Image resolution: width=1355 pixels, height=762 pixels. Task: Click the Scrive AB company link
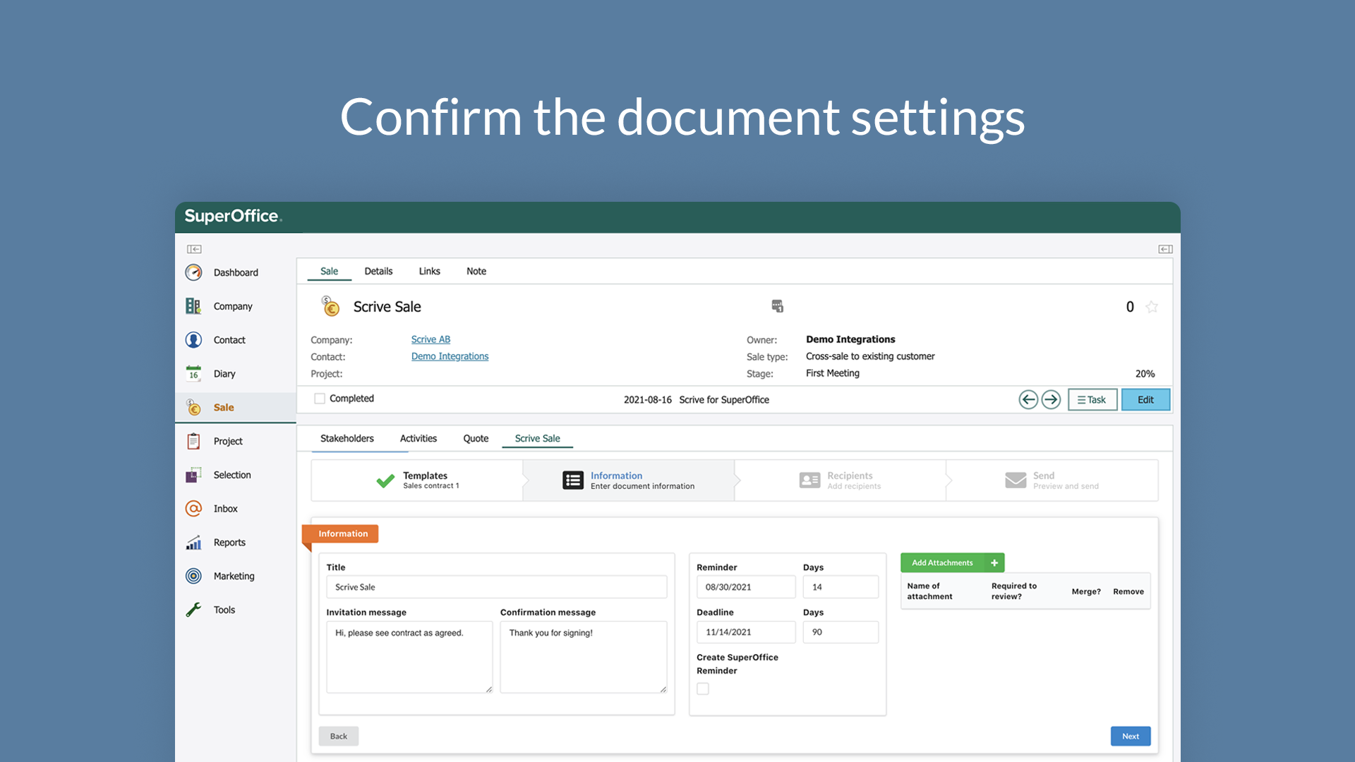[x=431, y=339]
